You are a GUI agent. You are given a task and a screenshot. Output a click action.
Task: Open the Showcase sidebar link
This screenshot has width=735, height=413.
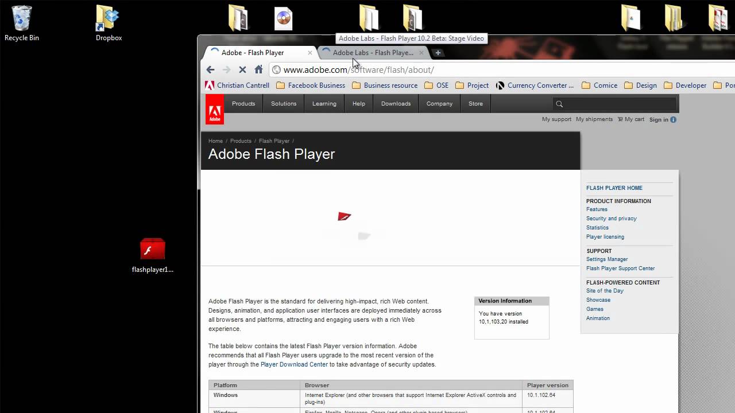[598, 300]
